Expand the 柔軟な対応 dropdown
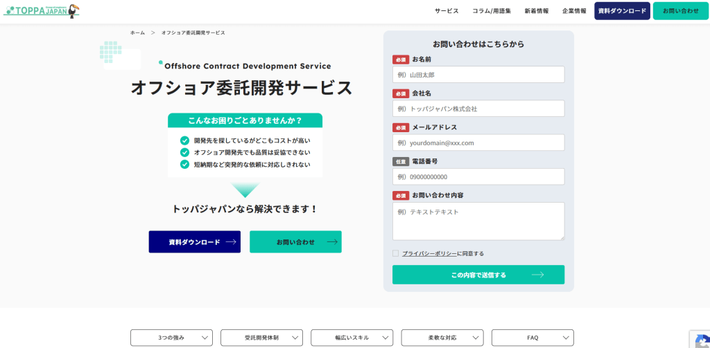Screen dimensions: 710x348 [x=442, y=338]
